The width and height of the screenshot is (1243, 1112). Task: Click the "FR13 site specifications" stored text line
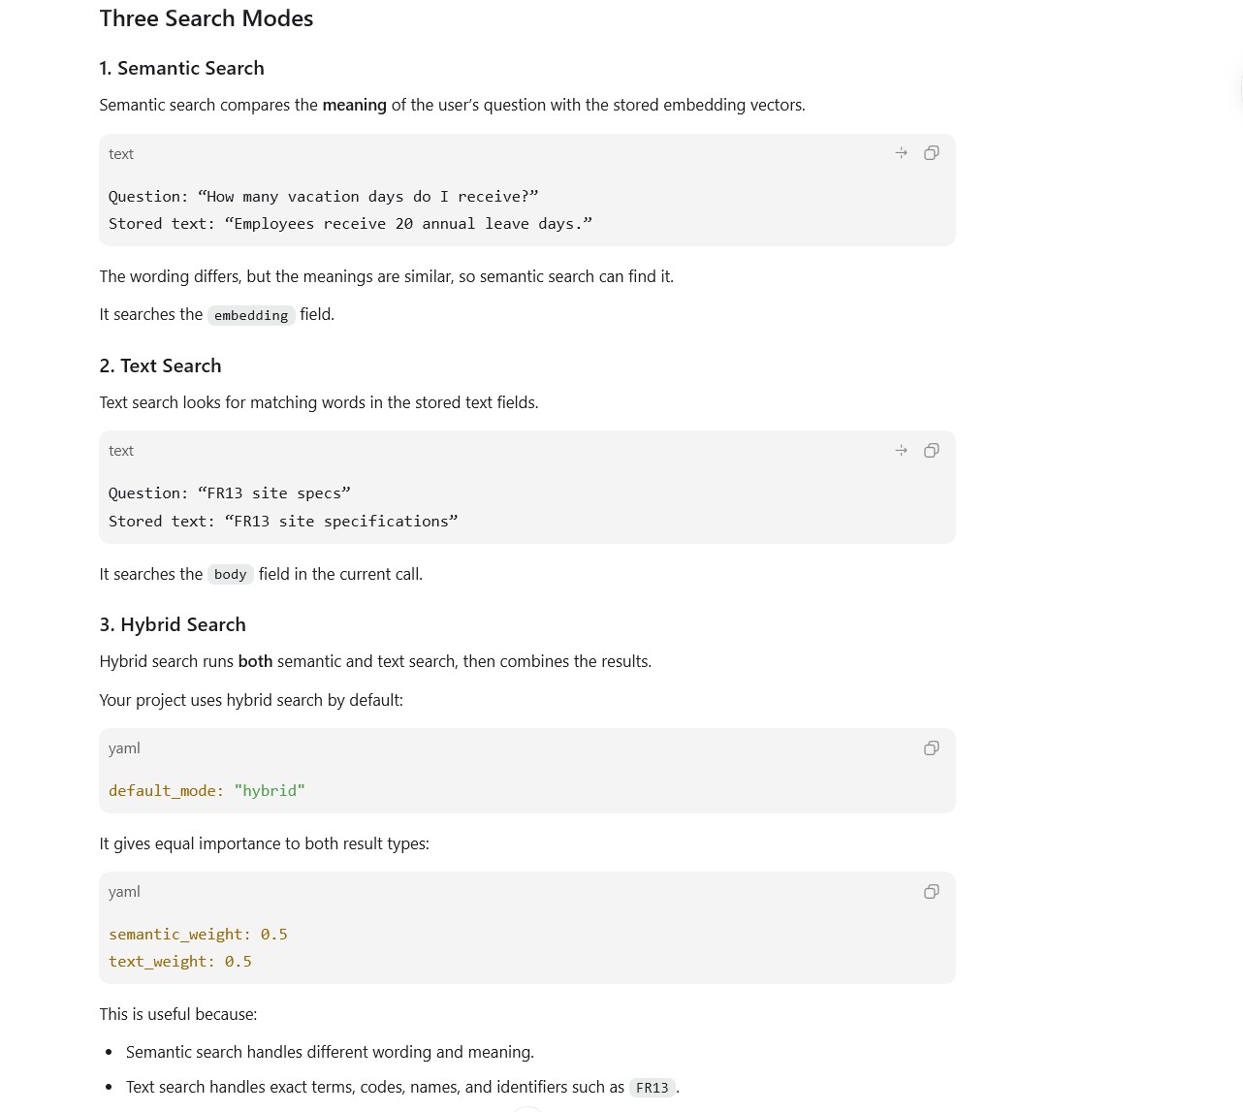pos(283,522)
